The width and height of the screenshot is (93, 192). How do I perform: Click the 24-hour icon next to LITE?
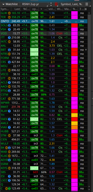tap(9, 70)
